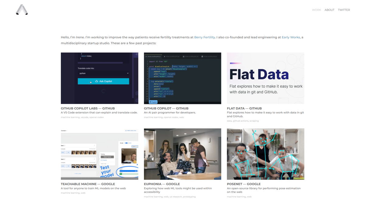Image resolution: width=365 pixels, height=202 pixels.
Task: Click the FLAT DATA — GITHUB title
Action: pyautogui.click(x=244, y=108)
